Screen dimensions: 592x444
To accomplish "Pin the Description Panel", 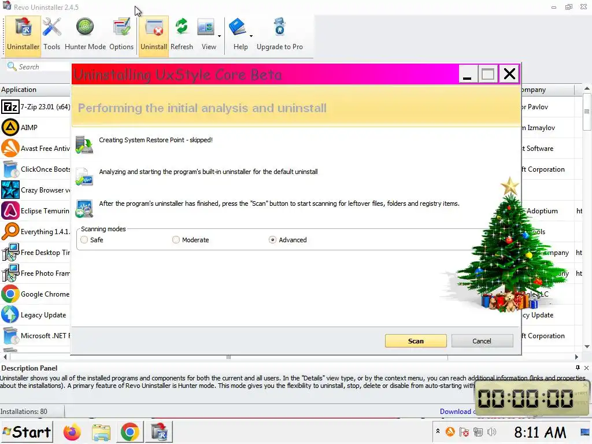I will [x=578, y=368].
